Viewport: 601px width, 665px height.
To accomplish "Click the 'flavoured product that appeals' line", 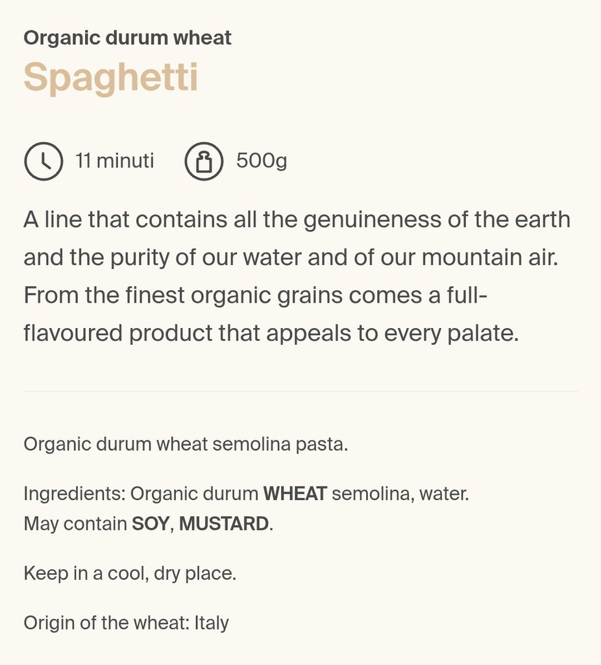I will (x=271, y=334).
